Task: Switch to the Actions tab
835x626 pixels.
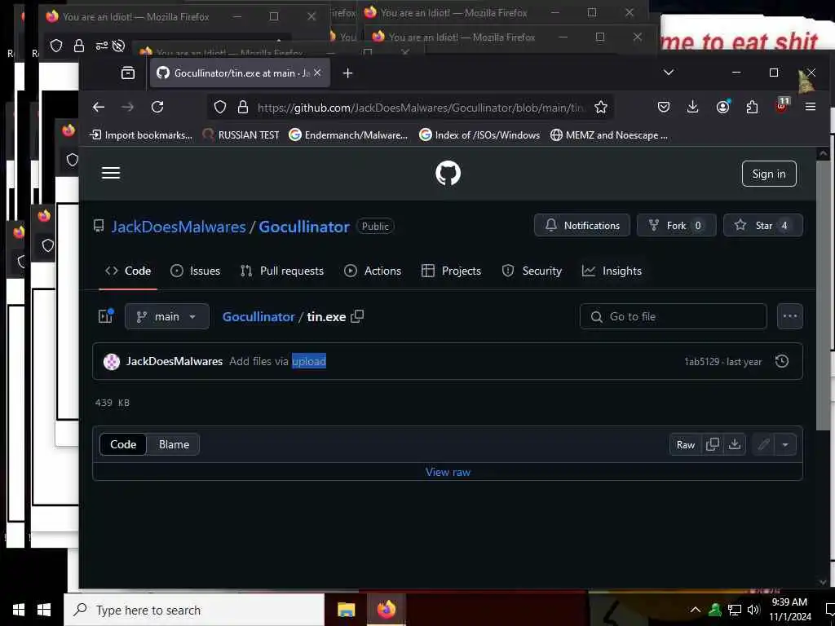Action: point(372,271)
